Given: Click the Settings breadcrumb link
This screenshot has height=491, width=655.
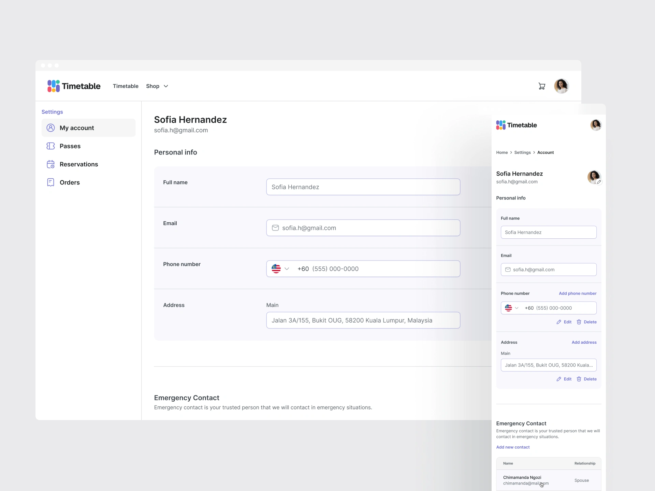Looking at the screenshot, I should (522, 152).
